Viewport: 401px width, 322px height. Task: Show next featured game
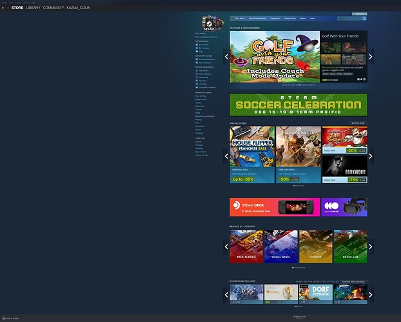[x=371, y=57]
